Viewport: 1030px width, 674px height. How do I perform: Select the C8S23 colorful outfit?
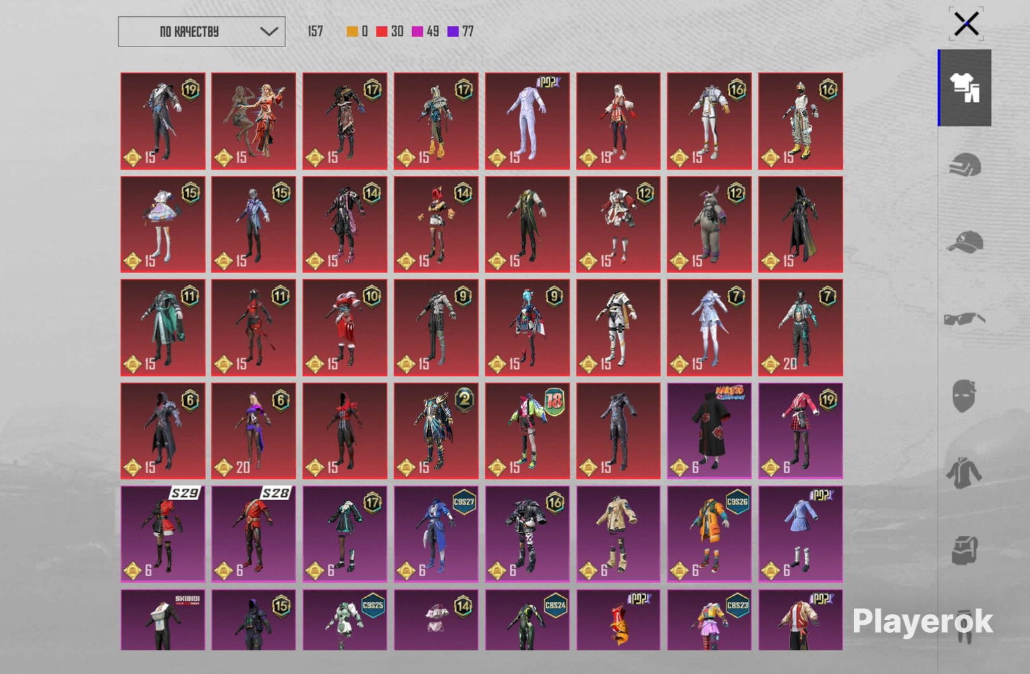[x=710, y=620]
